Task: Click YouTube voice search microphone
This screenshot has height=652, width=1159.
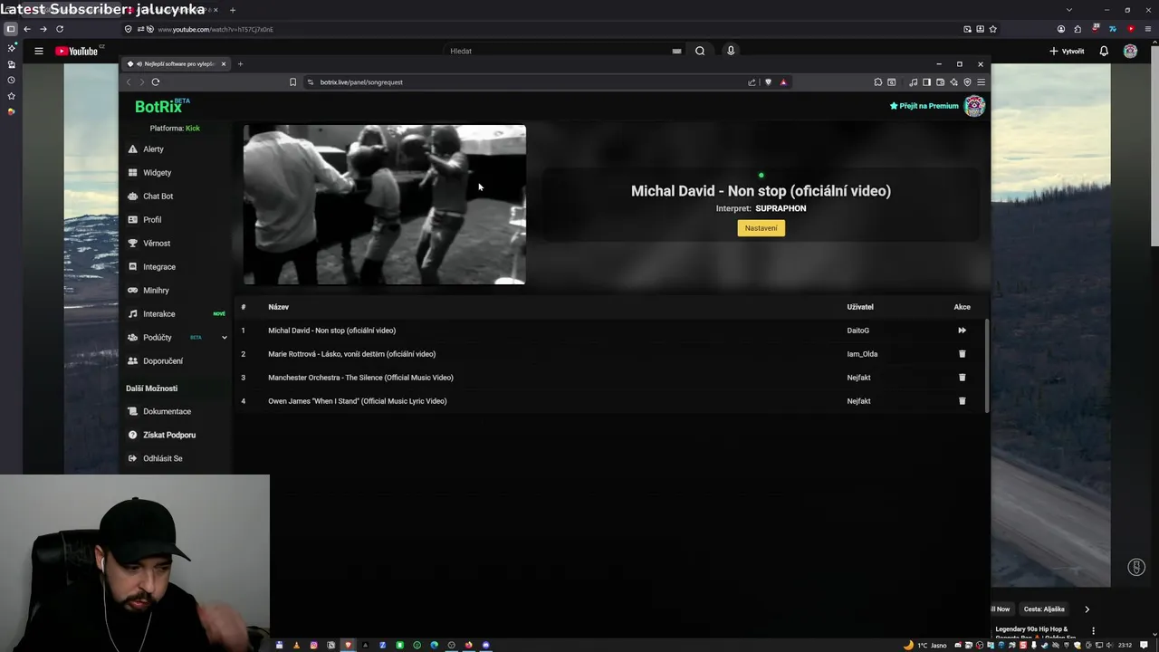Action: pyautogui.click(x=731, y=51)
